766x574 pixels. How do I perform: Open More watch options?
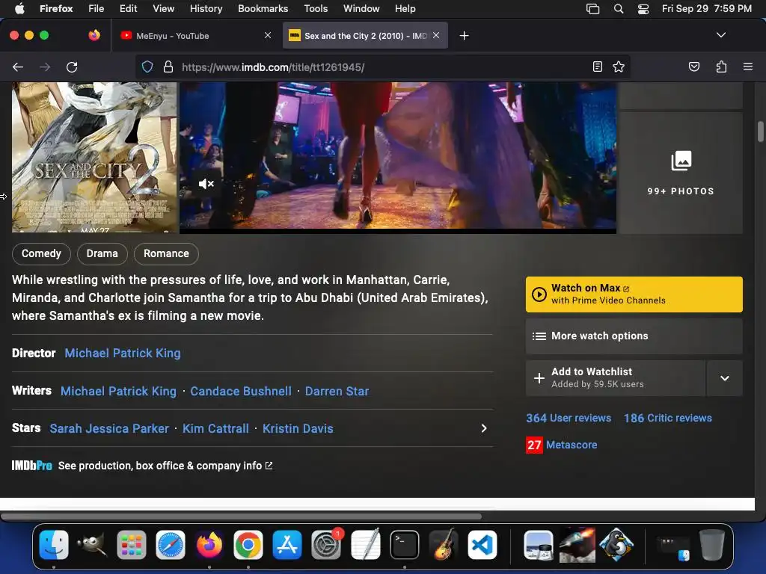tap(634, 336)
